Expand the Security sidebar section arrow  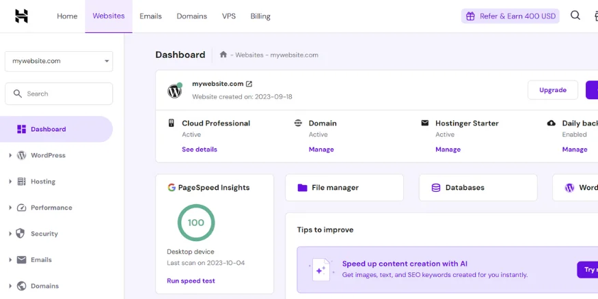[x=10, y=233]
